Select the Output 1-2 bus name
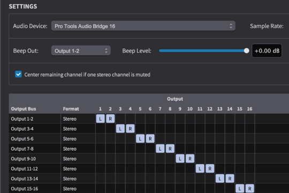 [x=22, y=119]
